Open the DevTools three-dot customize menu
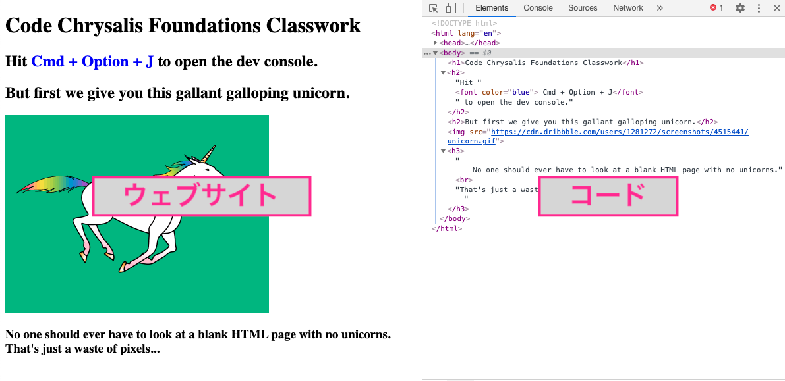785x381 pixels. coord(759,8)
